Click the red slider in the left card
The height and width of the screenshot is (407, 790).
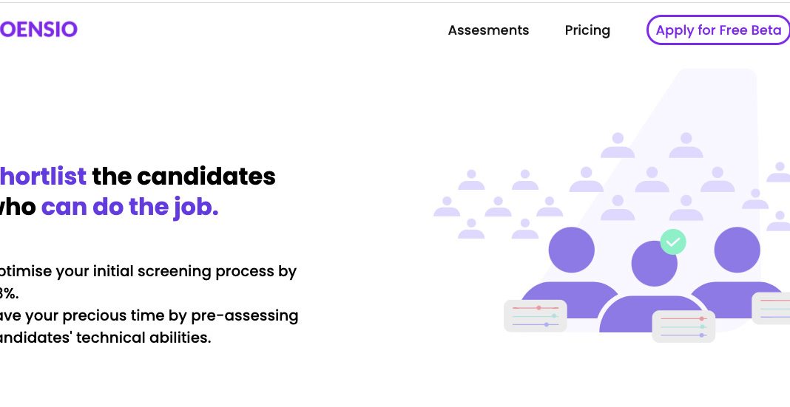coord(535,307)
